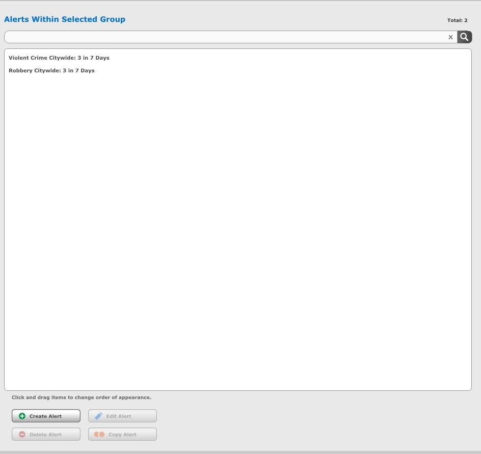This screenshot has height=454, width=481.
Task: Click empty space in the alerts list
Action: point(237,229)
